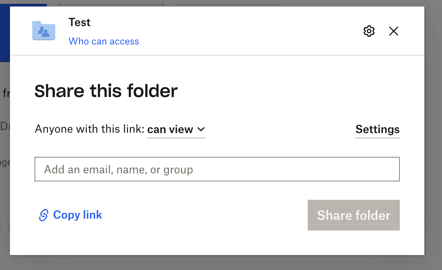
Task: Click dimmed backdrop right of the dialog
Action: [434, 134]
